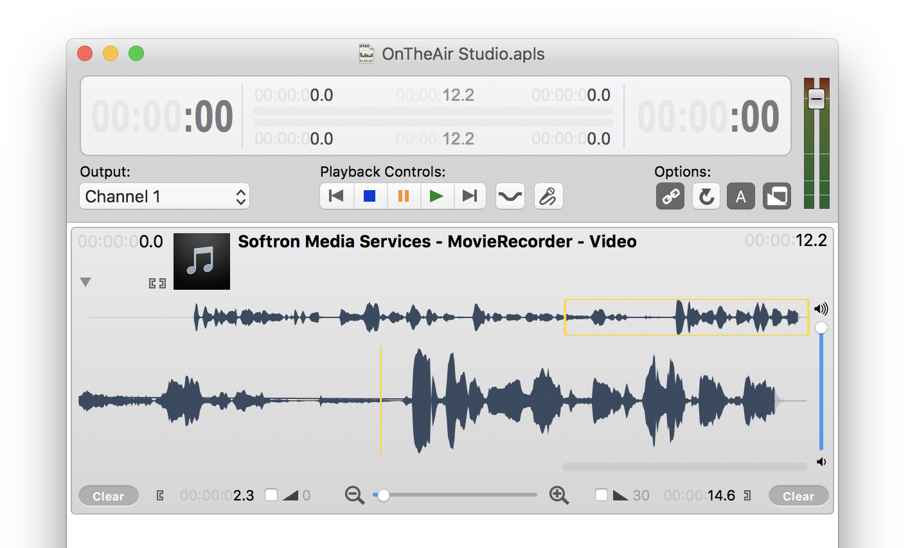
Task: Toggle the 'A' auto option button
Action: click(x=741, y=196)
